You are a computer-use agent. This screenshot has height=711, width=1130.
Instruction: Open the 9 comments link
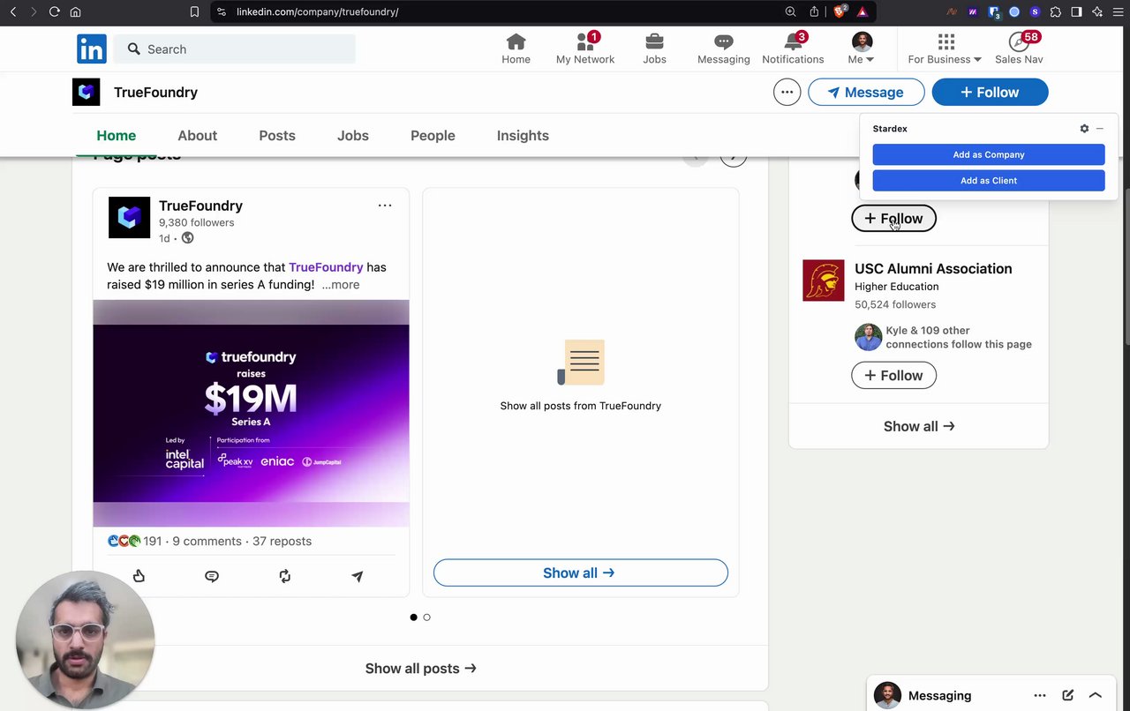click(x=207, y=542)
